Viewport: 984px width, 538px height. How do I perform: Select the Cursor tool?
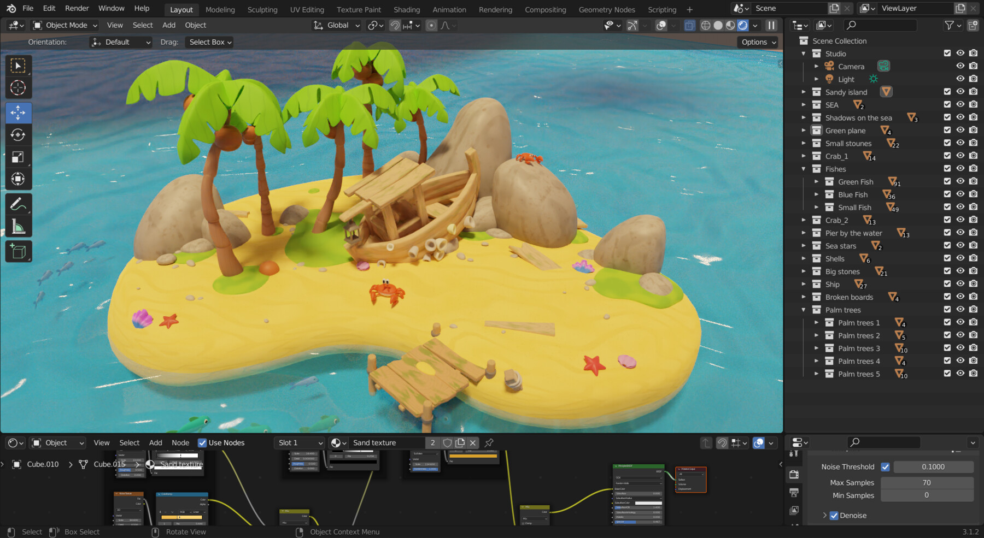click(x=18, y=88)
